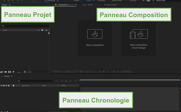Click the eye video column header

[1, 86]
